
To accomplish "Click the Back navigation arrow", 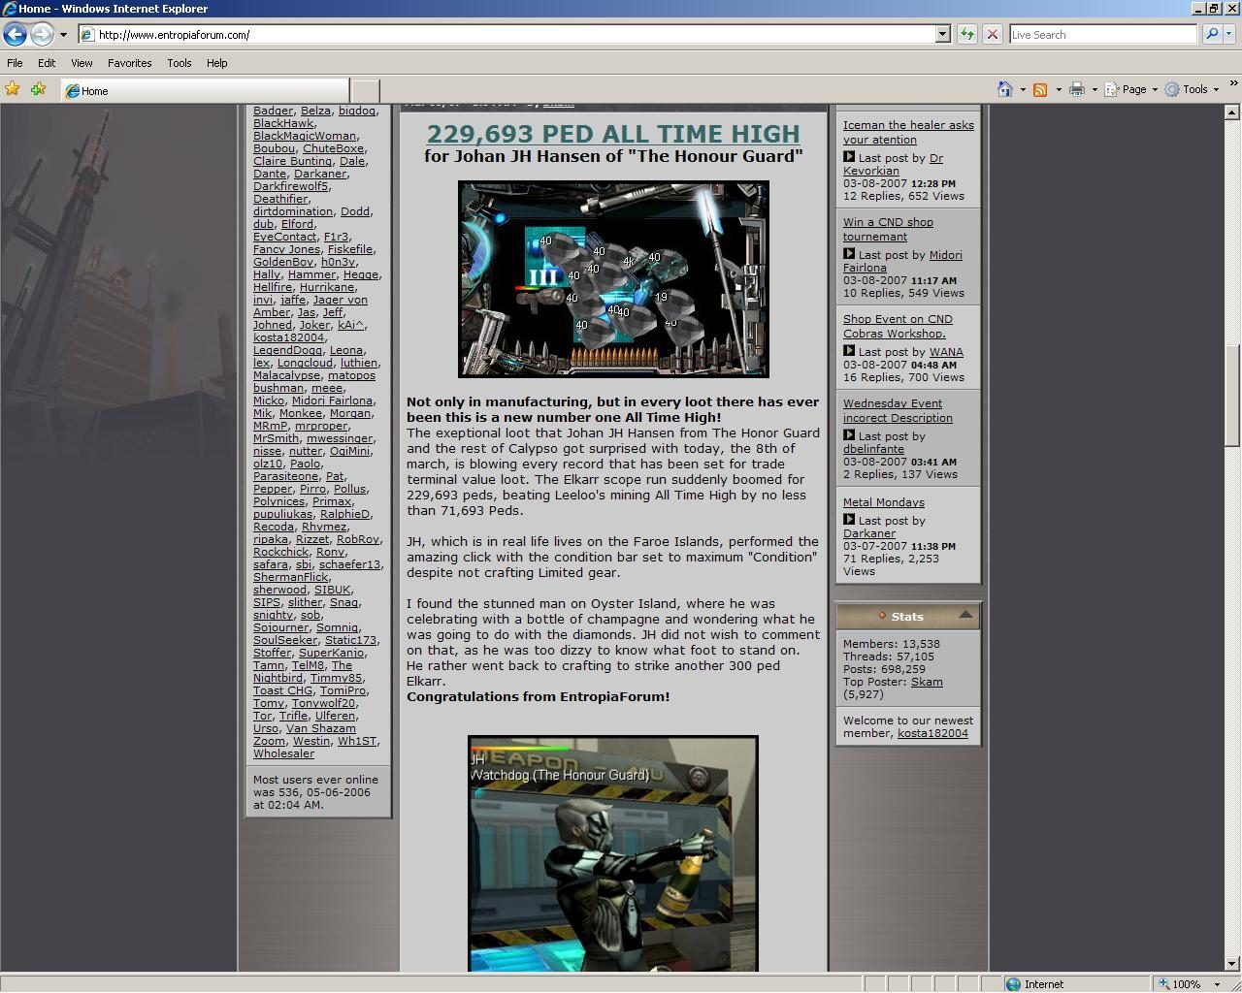I will click(15, 34).
